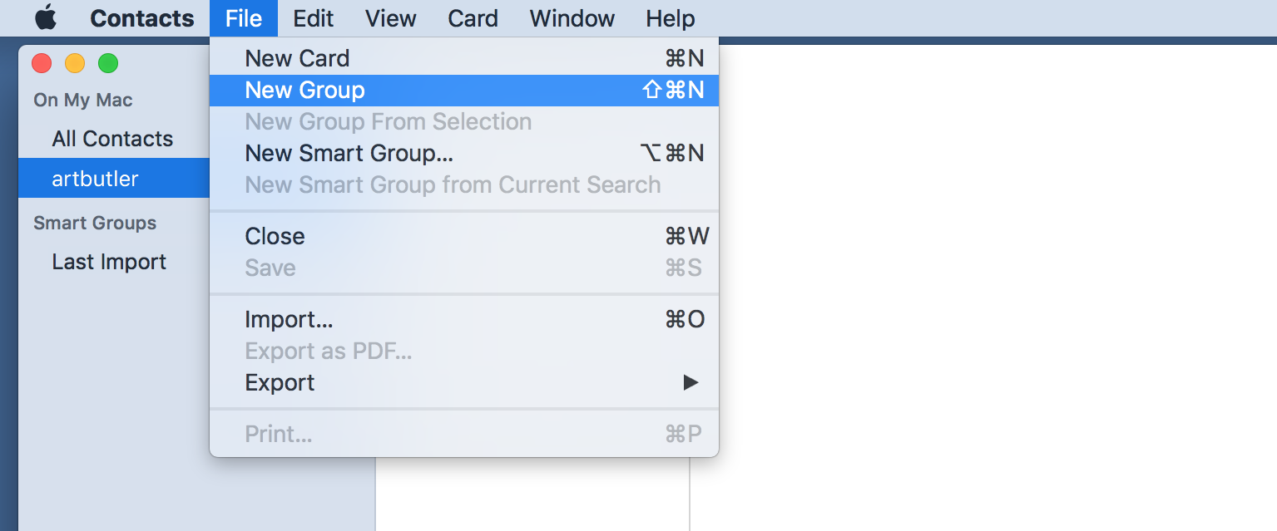The height and width of the screenshot is (531, 1277).
Task: Open the Edit menu
Action: (314, 18)
